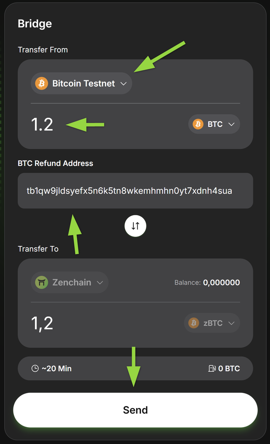This screenshot has width=270, height=444.
Task: Click the orange BTC token icon
Action: [198, 124]
